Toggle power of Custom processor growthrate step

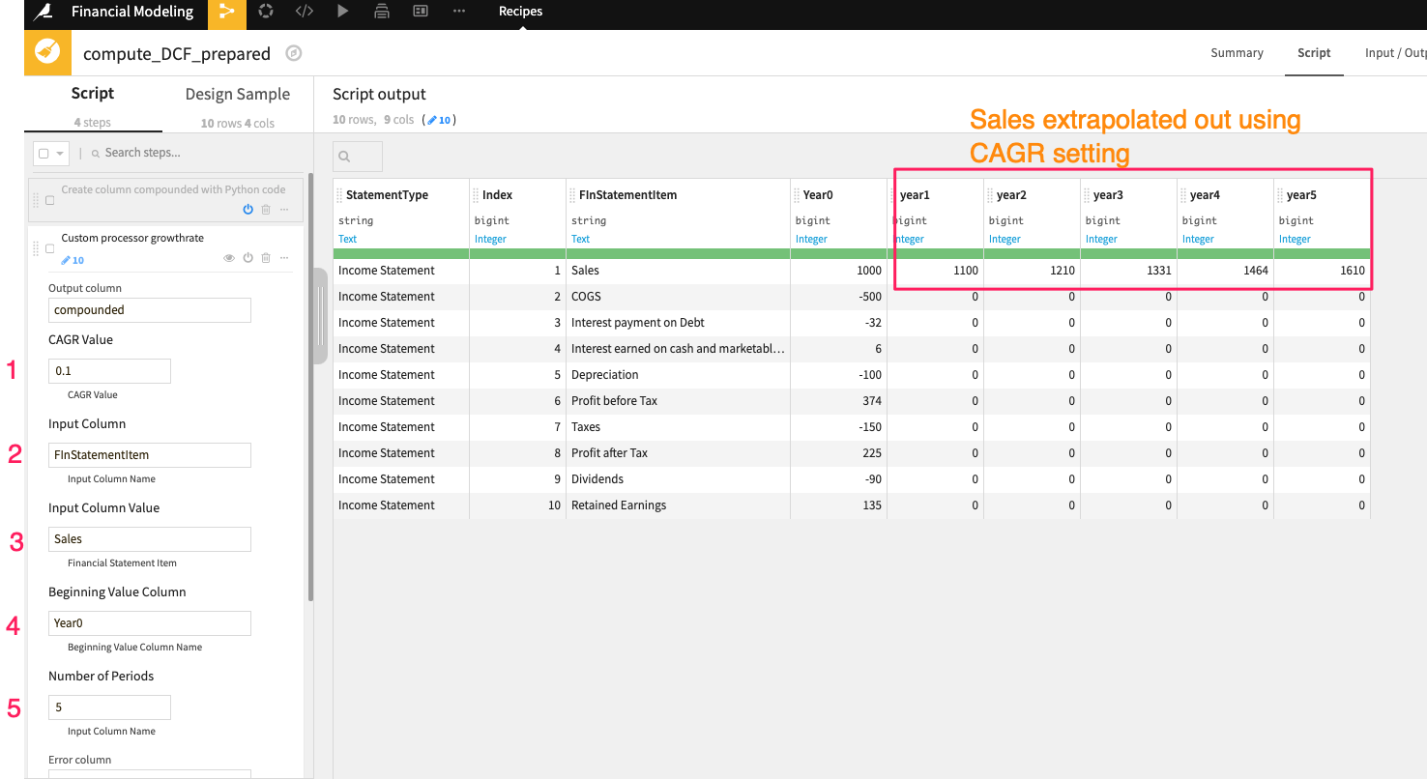click(x=248, y=258)
